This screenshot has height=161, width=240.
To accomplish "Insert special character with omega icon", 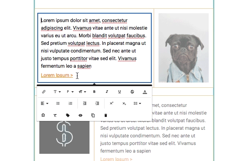I will tap(43, 115).
